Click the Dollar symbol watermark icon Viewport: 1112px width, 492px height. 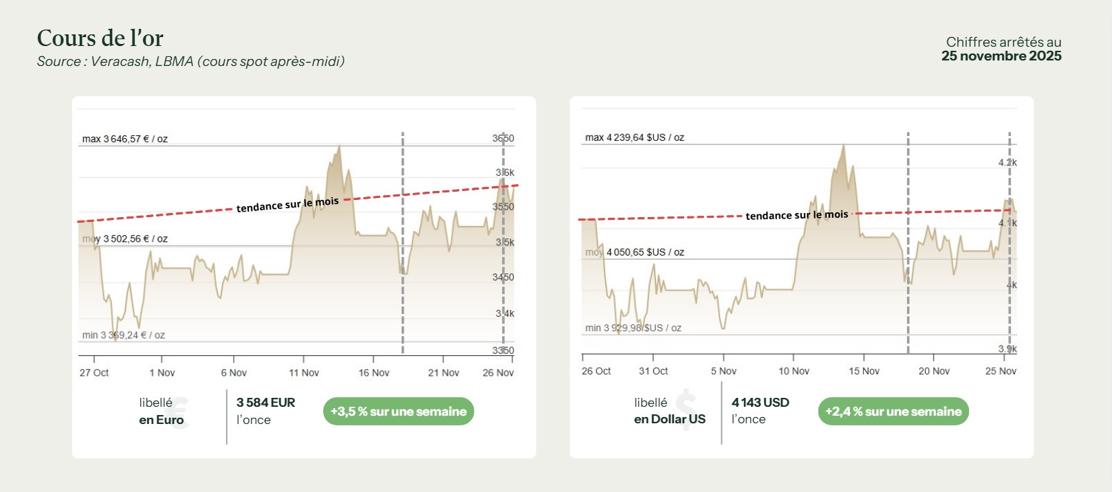tap(686, 410)
